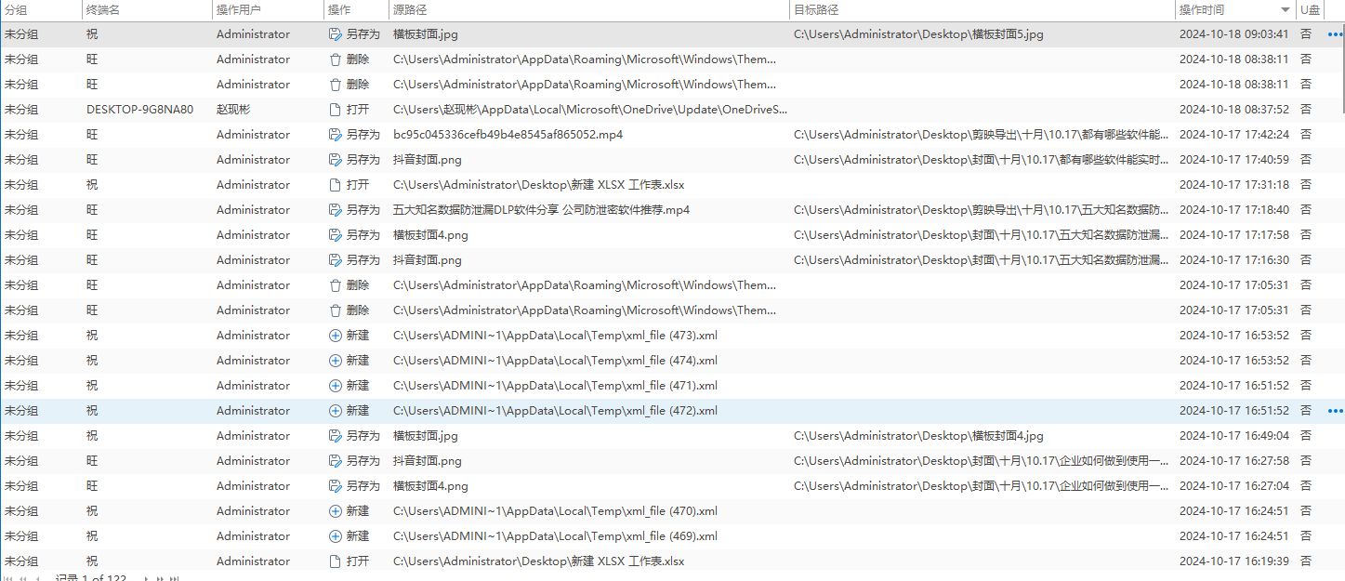Click the save-as icon for 五大知名数据防泄漏DLP mp4 row
Image resolution: width=1345 pixels, height=581 pixels.
[x=336, y=210]
